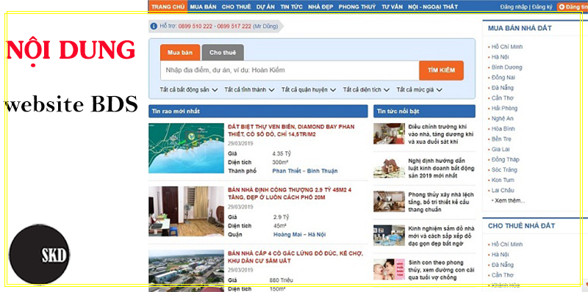Image resolution: width=588 pixels, height=292 pixels.
Task: Click Gia Lai in sidebar
Action: click(501, 149)
